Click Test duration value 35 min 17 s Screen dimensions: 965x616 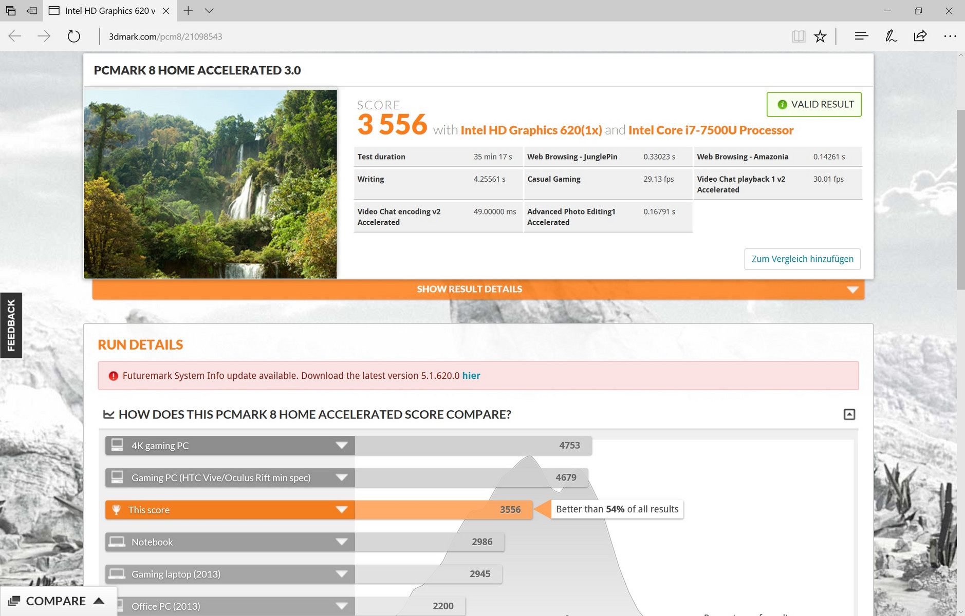click(493, 157)
